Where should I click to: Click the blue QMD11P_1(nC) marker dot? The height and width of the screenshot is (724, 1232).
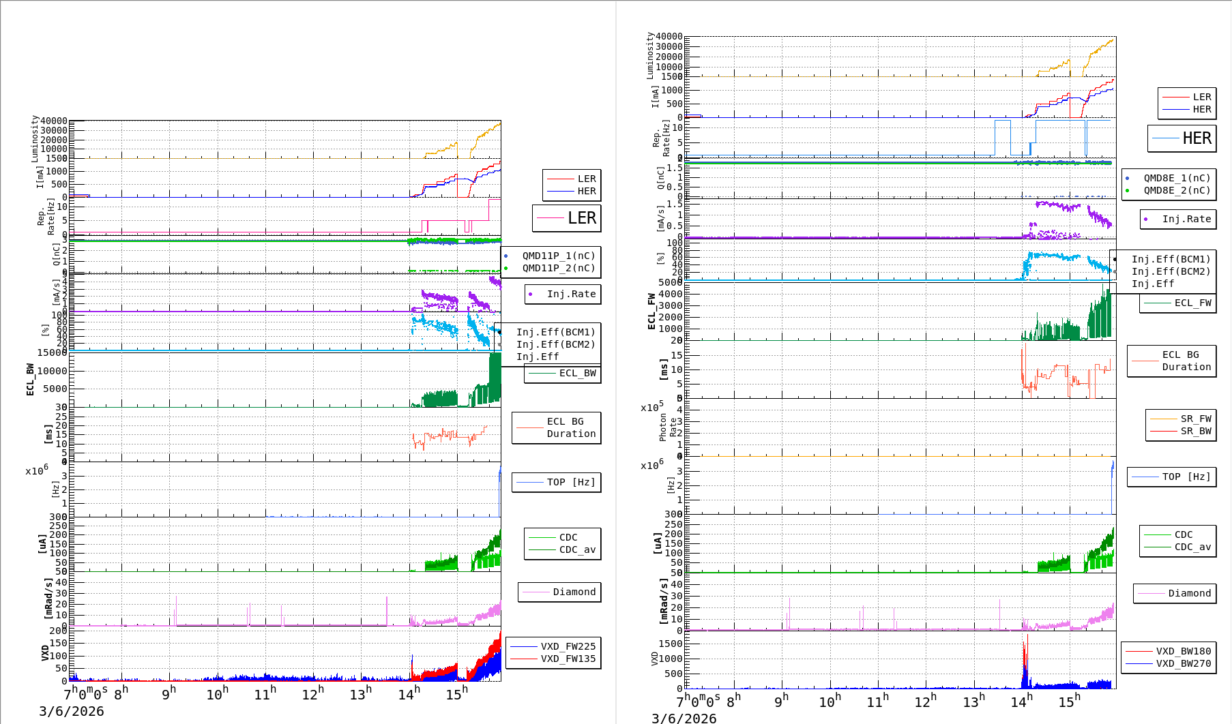(x=505, y=256)
